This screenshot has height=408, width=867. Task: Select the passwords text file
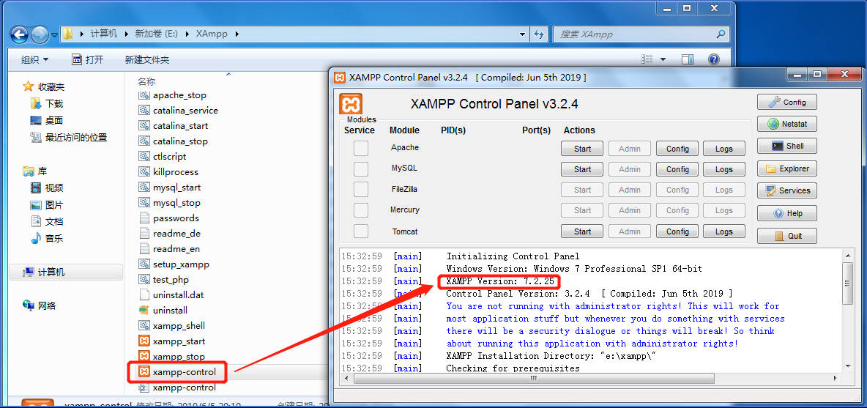click(168, 218)
